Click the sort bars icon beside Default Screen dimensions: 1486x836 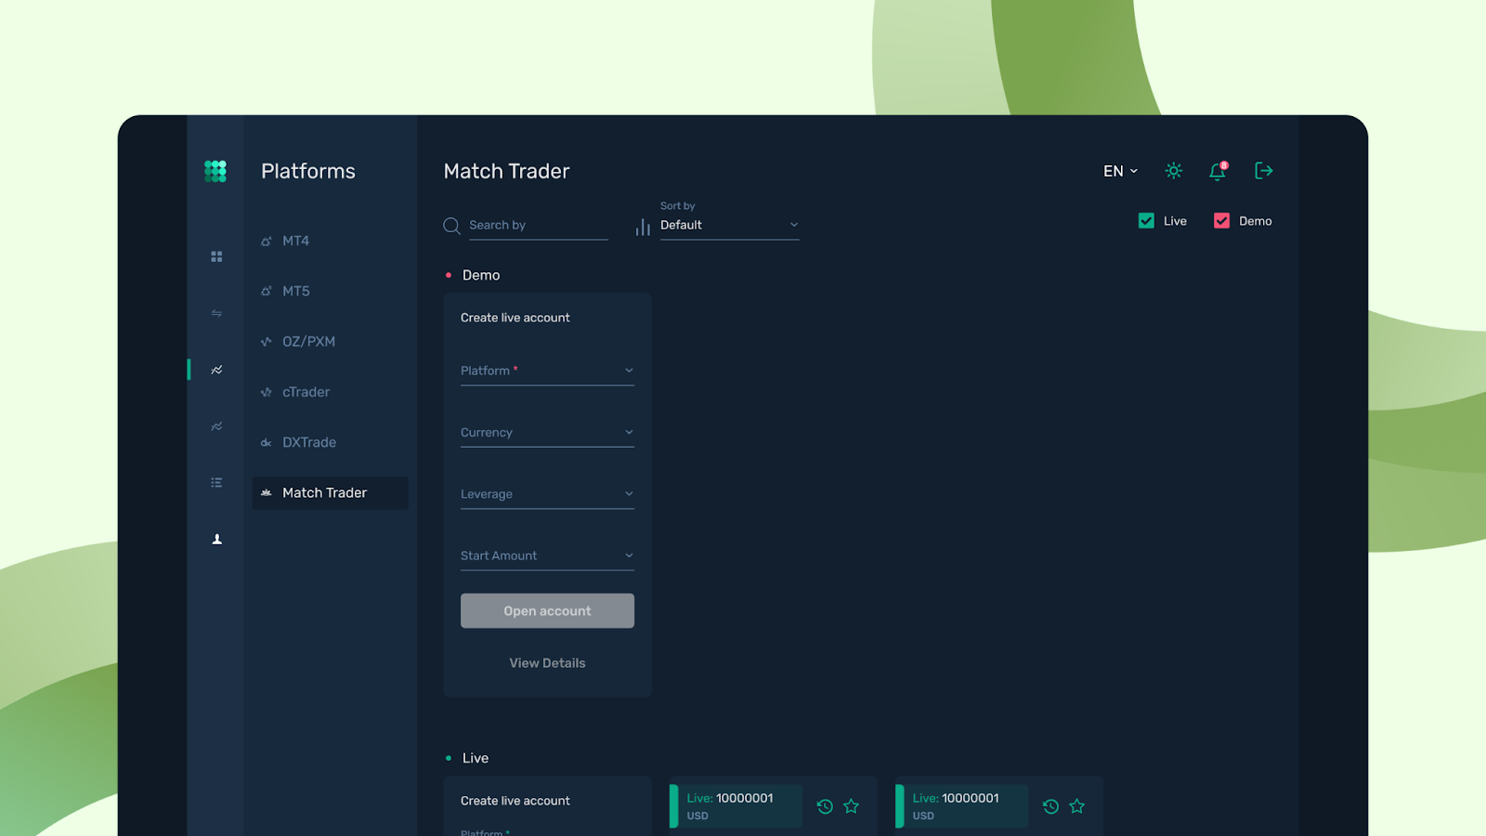click(643, 227)
